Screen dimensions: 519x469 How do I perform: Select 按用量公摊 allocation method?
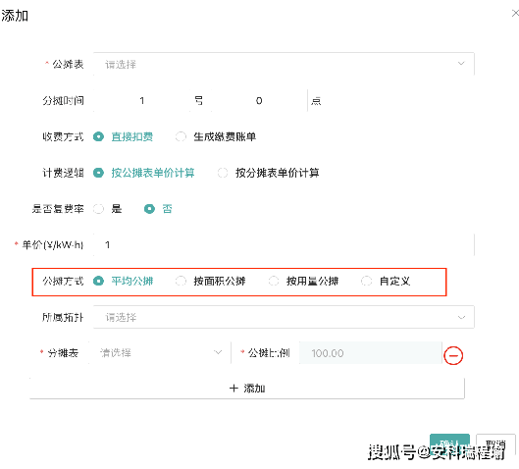click(x=303, y=281)
